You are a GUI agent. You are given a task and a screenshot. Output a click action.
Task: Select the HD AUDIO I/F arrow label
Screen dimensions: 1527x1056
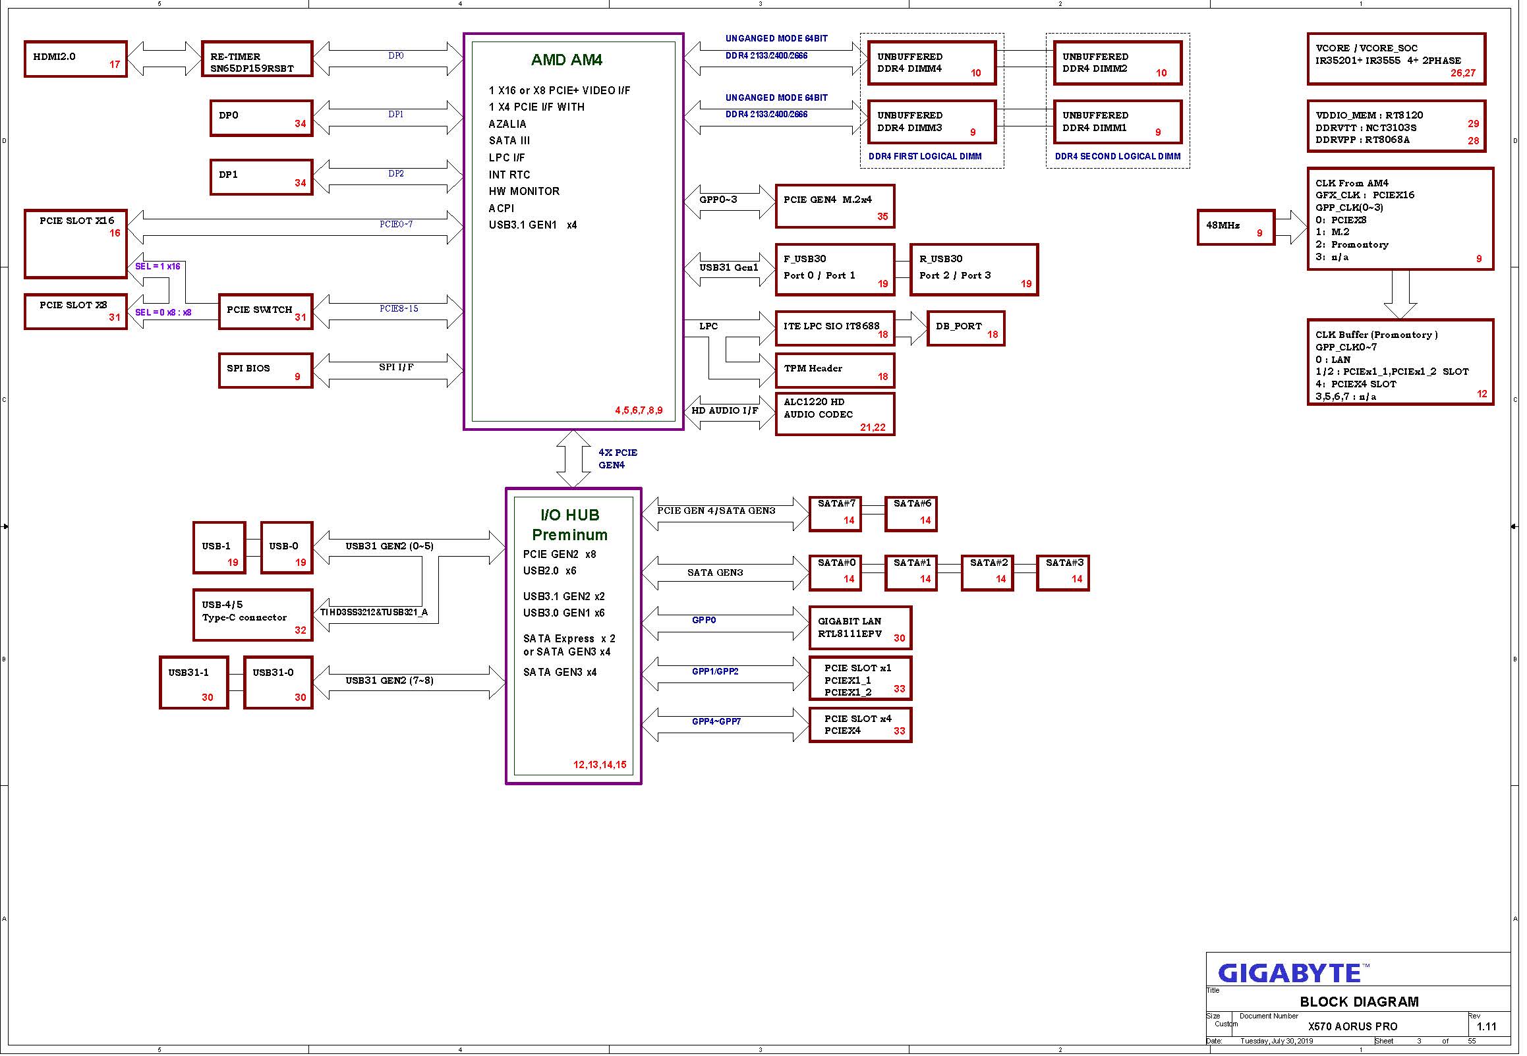pyautogui.click(x=725, y=411)
